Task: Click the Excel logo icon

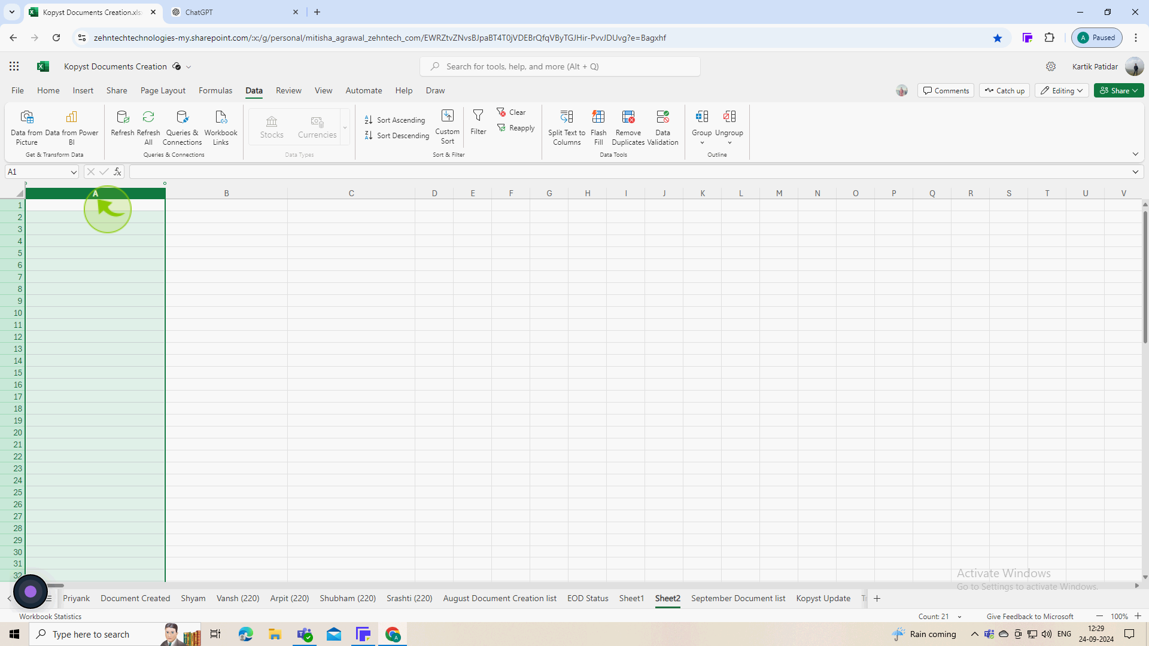Action: [42, 66]
